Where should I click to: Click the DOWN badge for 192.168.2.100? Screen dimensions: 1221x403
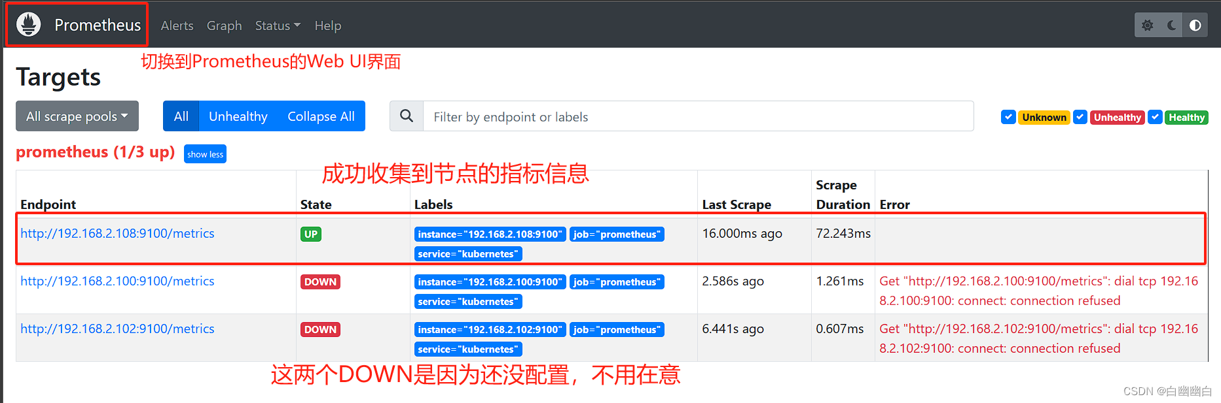pyautogui.click(x=320, y=282)
